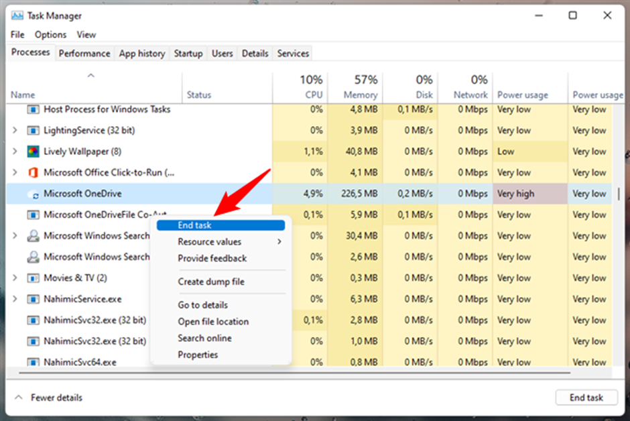Screen dimensions: 630x421
Task: Click the NahimicSvc64.exe icon
Action: 33,361
